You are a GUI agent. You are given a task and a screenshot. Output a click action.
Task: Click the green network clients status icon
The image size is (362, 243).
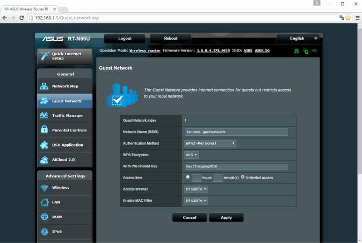click(x=306, y=51)
